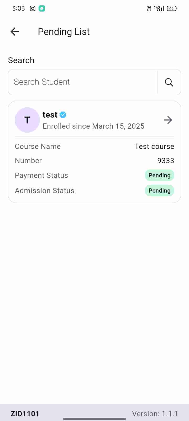Tap the number 9333

[x=166, y=161]
